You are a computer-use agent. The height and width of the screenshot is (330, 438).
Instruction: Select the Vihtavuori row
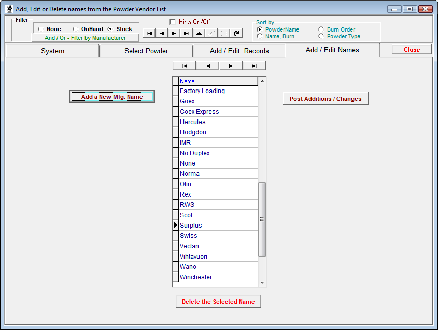tap(218, 257)
